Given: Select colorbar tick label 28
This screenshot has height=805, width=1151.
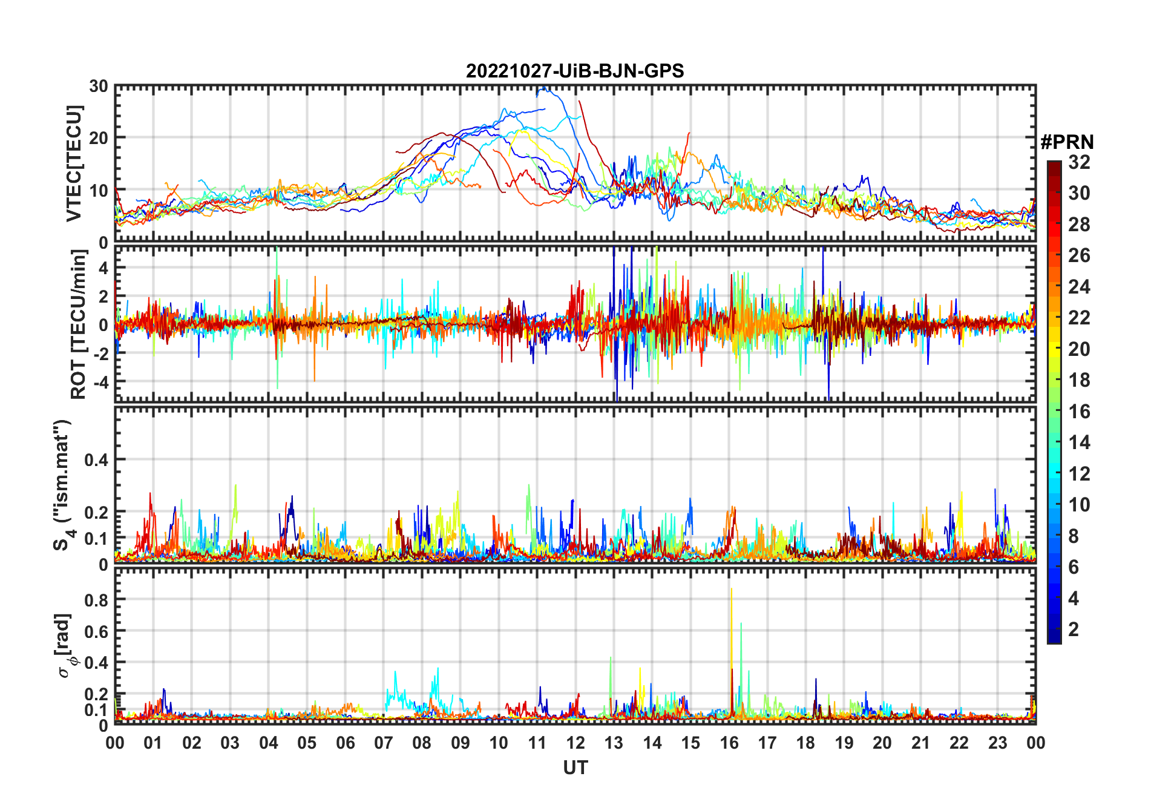Looking at the screenshot, I should pyautogui.click(x=1079, y=225).
